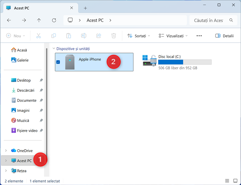The height and width of the screenshot is (185, 241).
Task: Unpin Fișiere video using its pin icon
Action: pyautogui.click(x=41, y=131)
